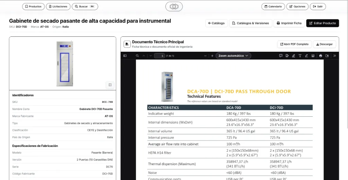Go to previous PDF page
The width and height of the screenshot is (348, 180).
[x=144, y=56]
